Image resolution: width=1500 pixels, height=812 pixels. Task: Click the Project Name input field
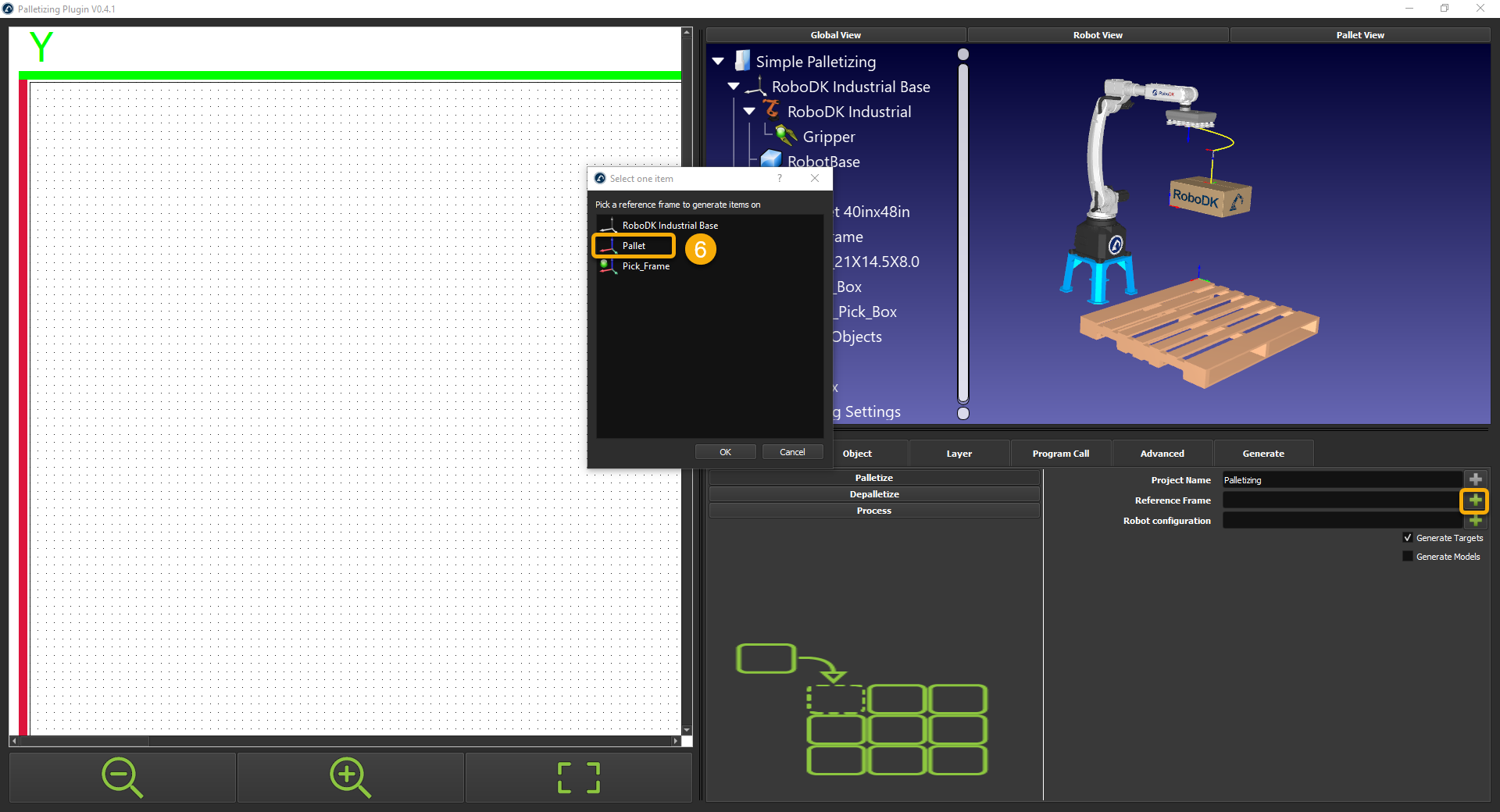1341,480
